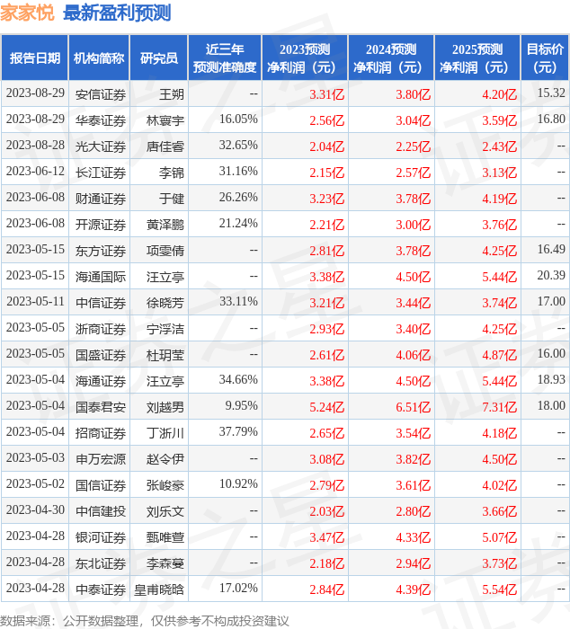Click the 海通证券 institution cell
Image resolution: width=570 pixels, height=629 pixels.
101,382
